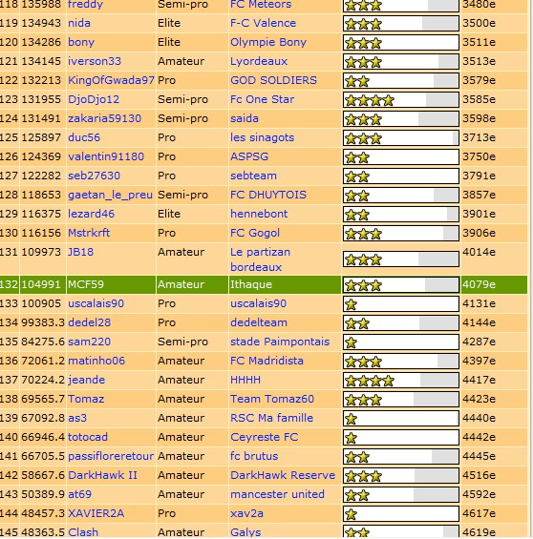Click the stars beside Le partizan bordeaux

363,259
